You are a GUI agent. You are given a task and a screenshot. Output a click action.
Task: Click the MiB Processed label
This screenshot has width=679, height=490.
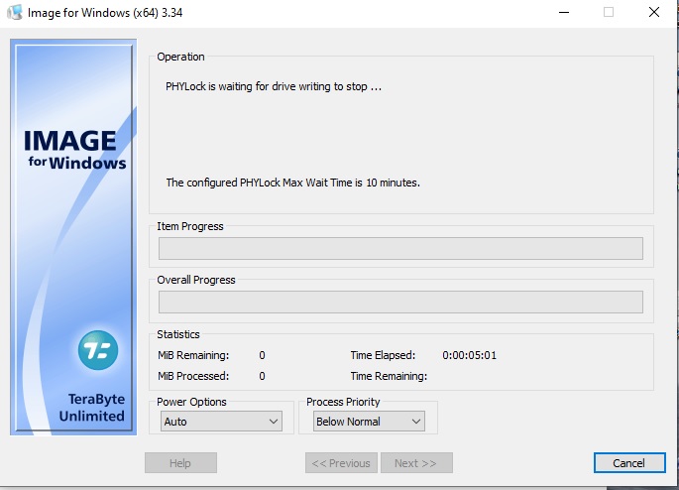pos(193,376)
